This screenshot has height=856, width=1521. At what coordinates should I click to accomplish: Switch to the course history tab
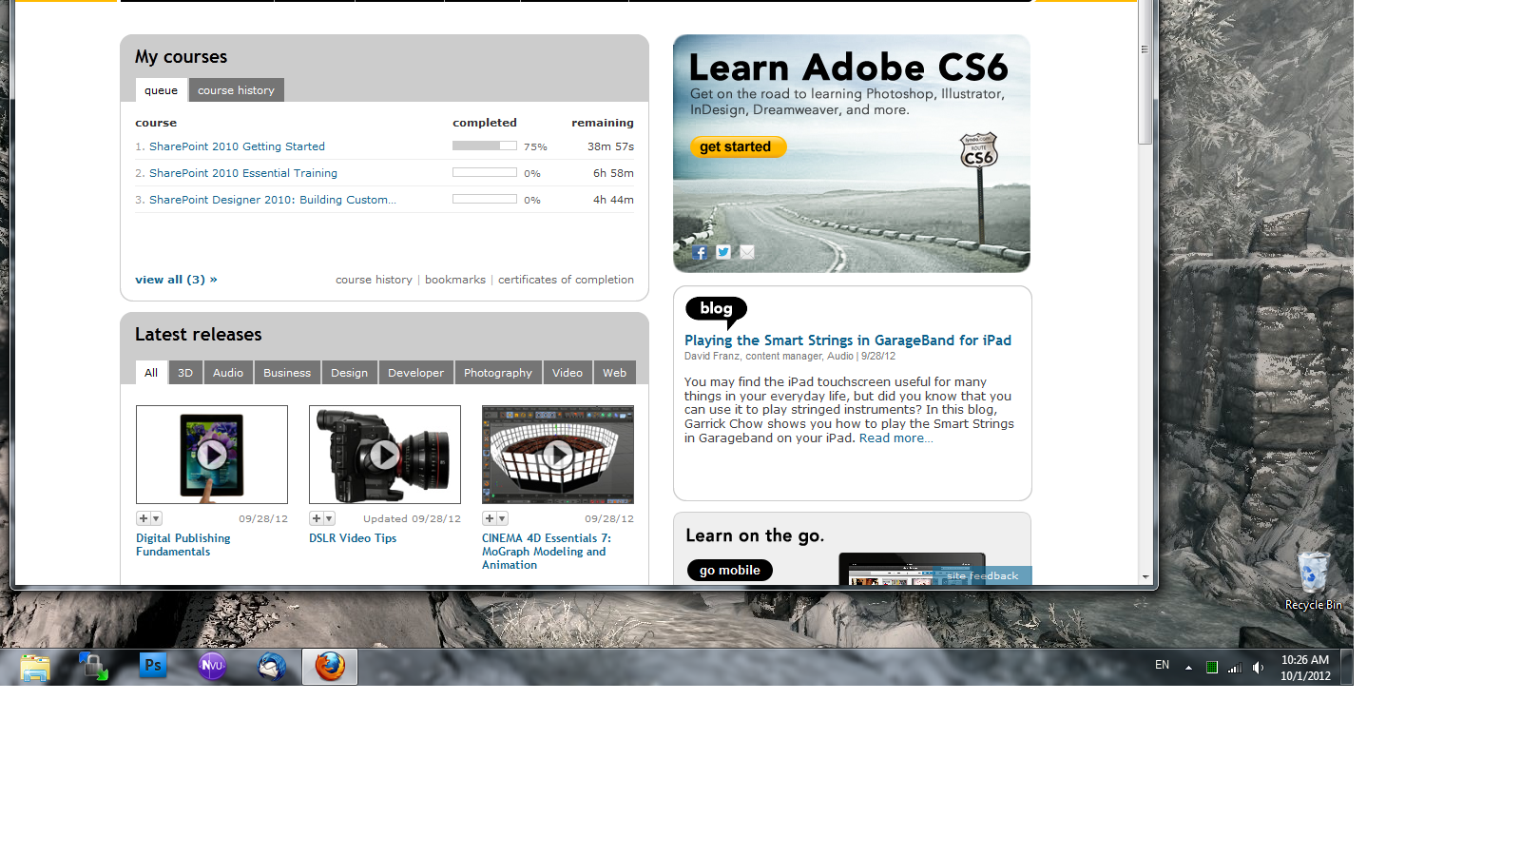[x=236, y=90]
